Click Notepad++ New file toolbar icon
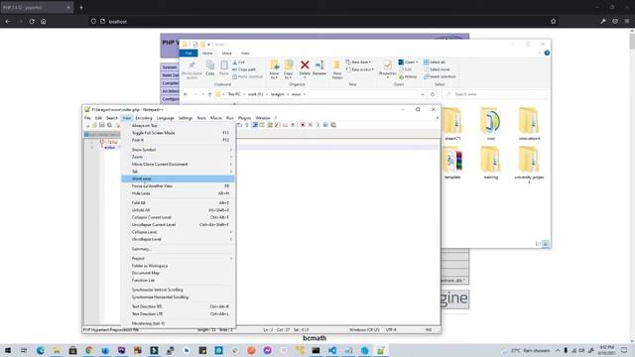Screen dimensions: 635x357 pyautogui.click(x=87, y=125)
